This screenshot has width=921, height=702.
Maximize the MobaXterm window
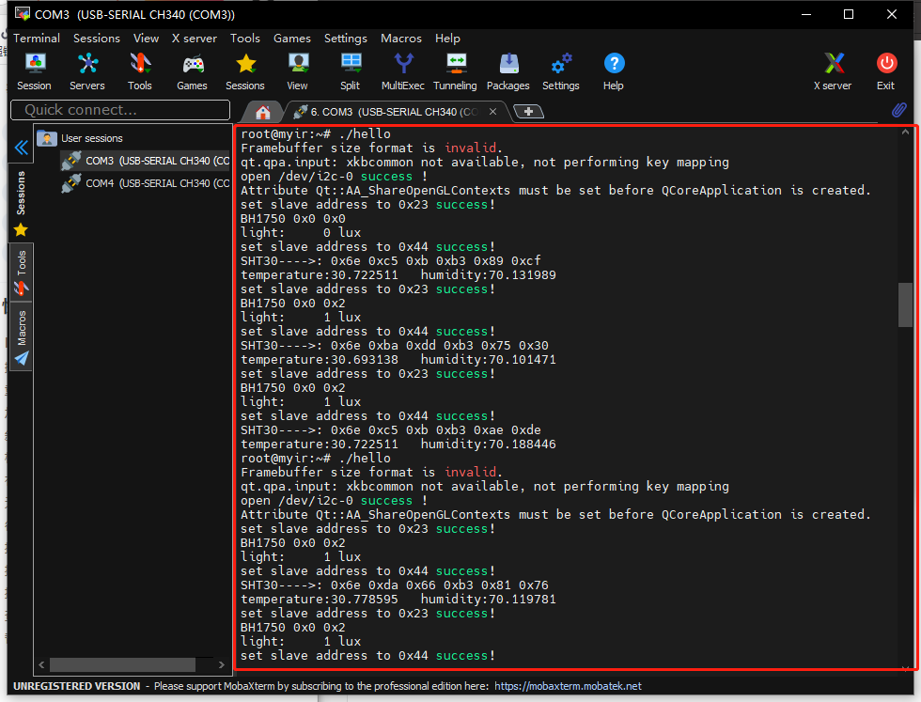tap(848, 14)
